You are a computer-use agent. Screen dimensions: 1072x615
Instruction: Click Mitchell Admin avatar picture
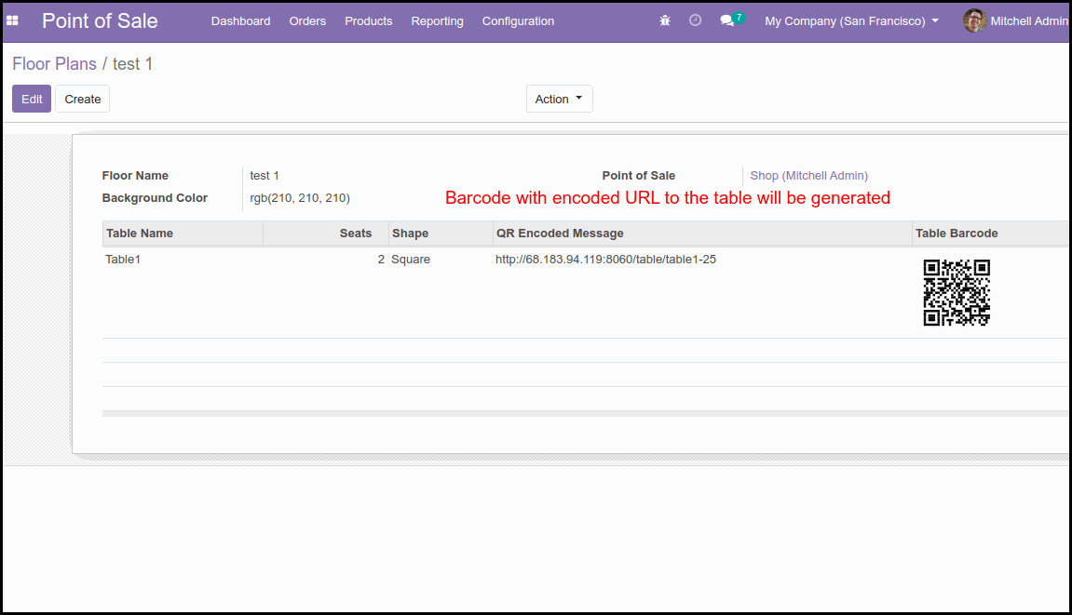[x=974, y=20]
